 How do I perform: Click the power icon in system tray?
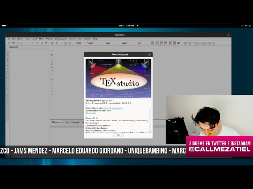[x=250, y=26]
